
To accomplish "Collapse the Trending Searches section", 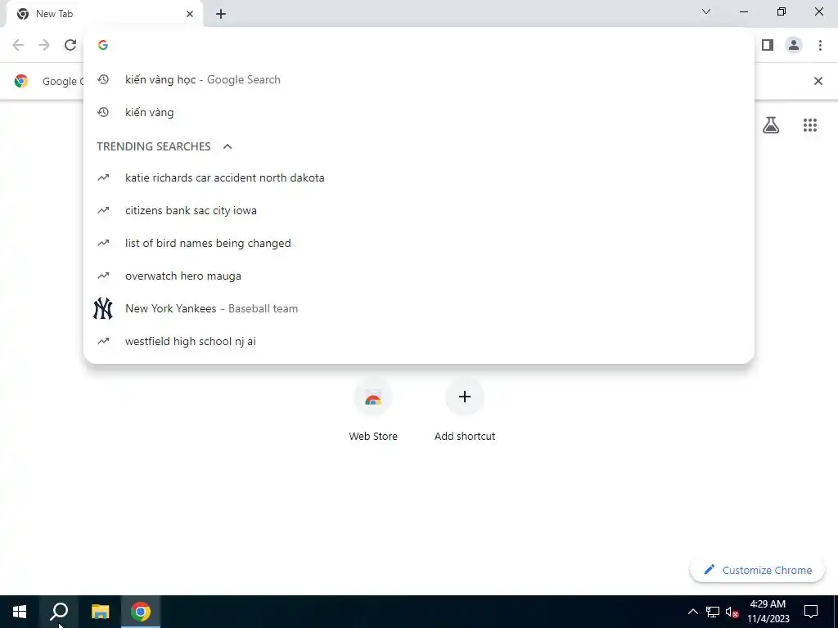I will 228,146.
